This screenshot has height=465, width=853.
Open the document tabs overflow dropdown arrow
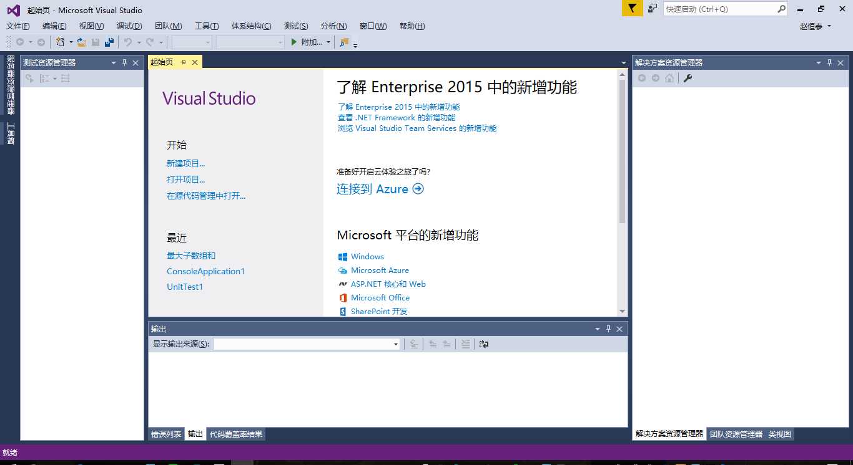click(623, 63)
